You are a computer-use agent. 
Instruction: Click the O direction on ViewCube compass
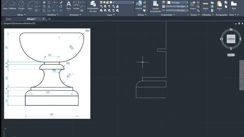[x=222, y=39]
